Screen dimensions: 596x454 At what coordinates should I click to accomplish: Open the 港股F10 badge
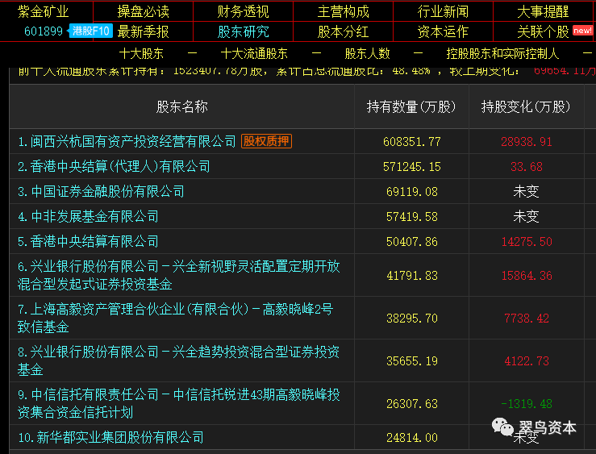91,31
